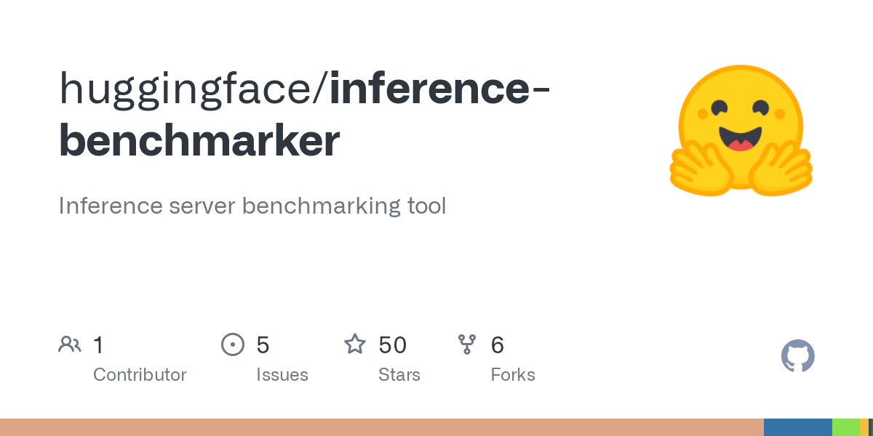Screen dimensions: 873x436
Task: Click the Contributor label
Action: click(140, 375)
